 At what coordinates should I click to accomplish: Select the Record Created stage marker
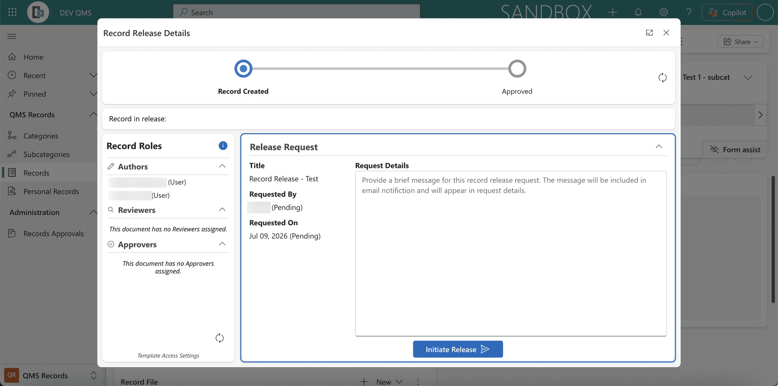pos(243,69)
